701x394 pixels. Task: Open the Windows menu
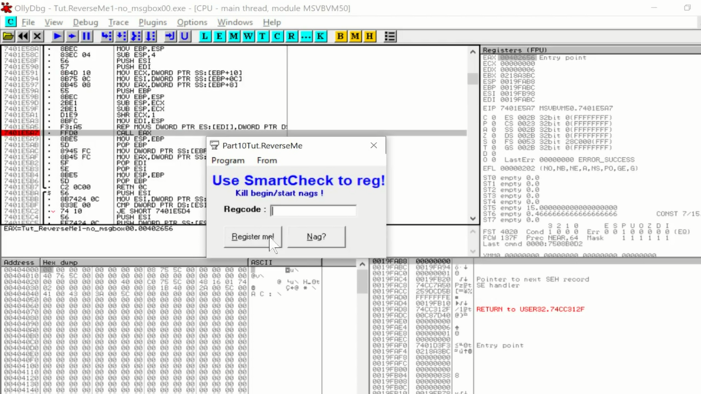click(x=235, y=22)
